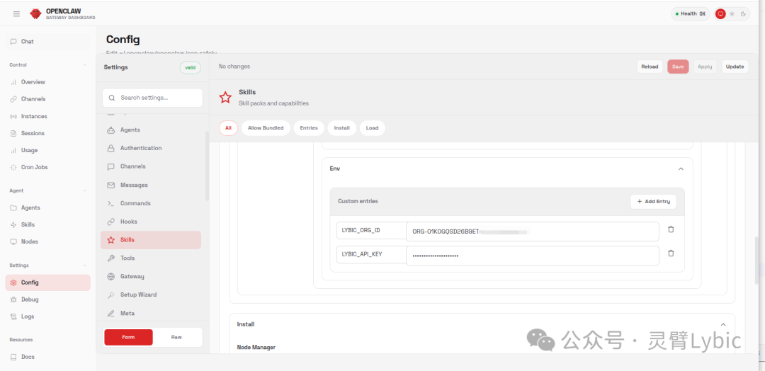765x371 pixels.
Task: Collapse the Install section
Action: [x=722, y=324]
